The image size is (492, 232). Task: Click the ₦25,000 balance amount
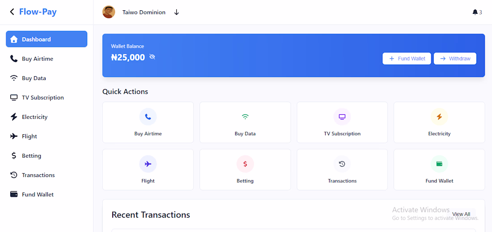128,57
